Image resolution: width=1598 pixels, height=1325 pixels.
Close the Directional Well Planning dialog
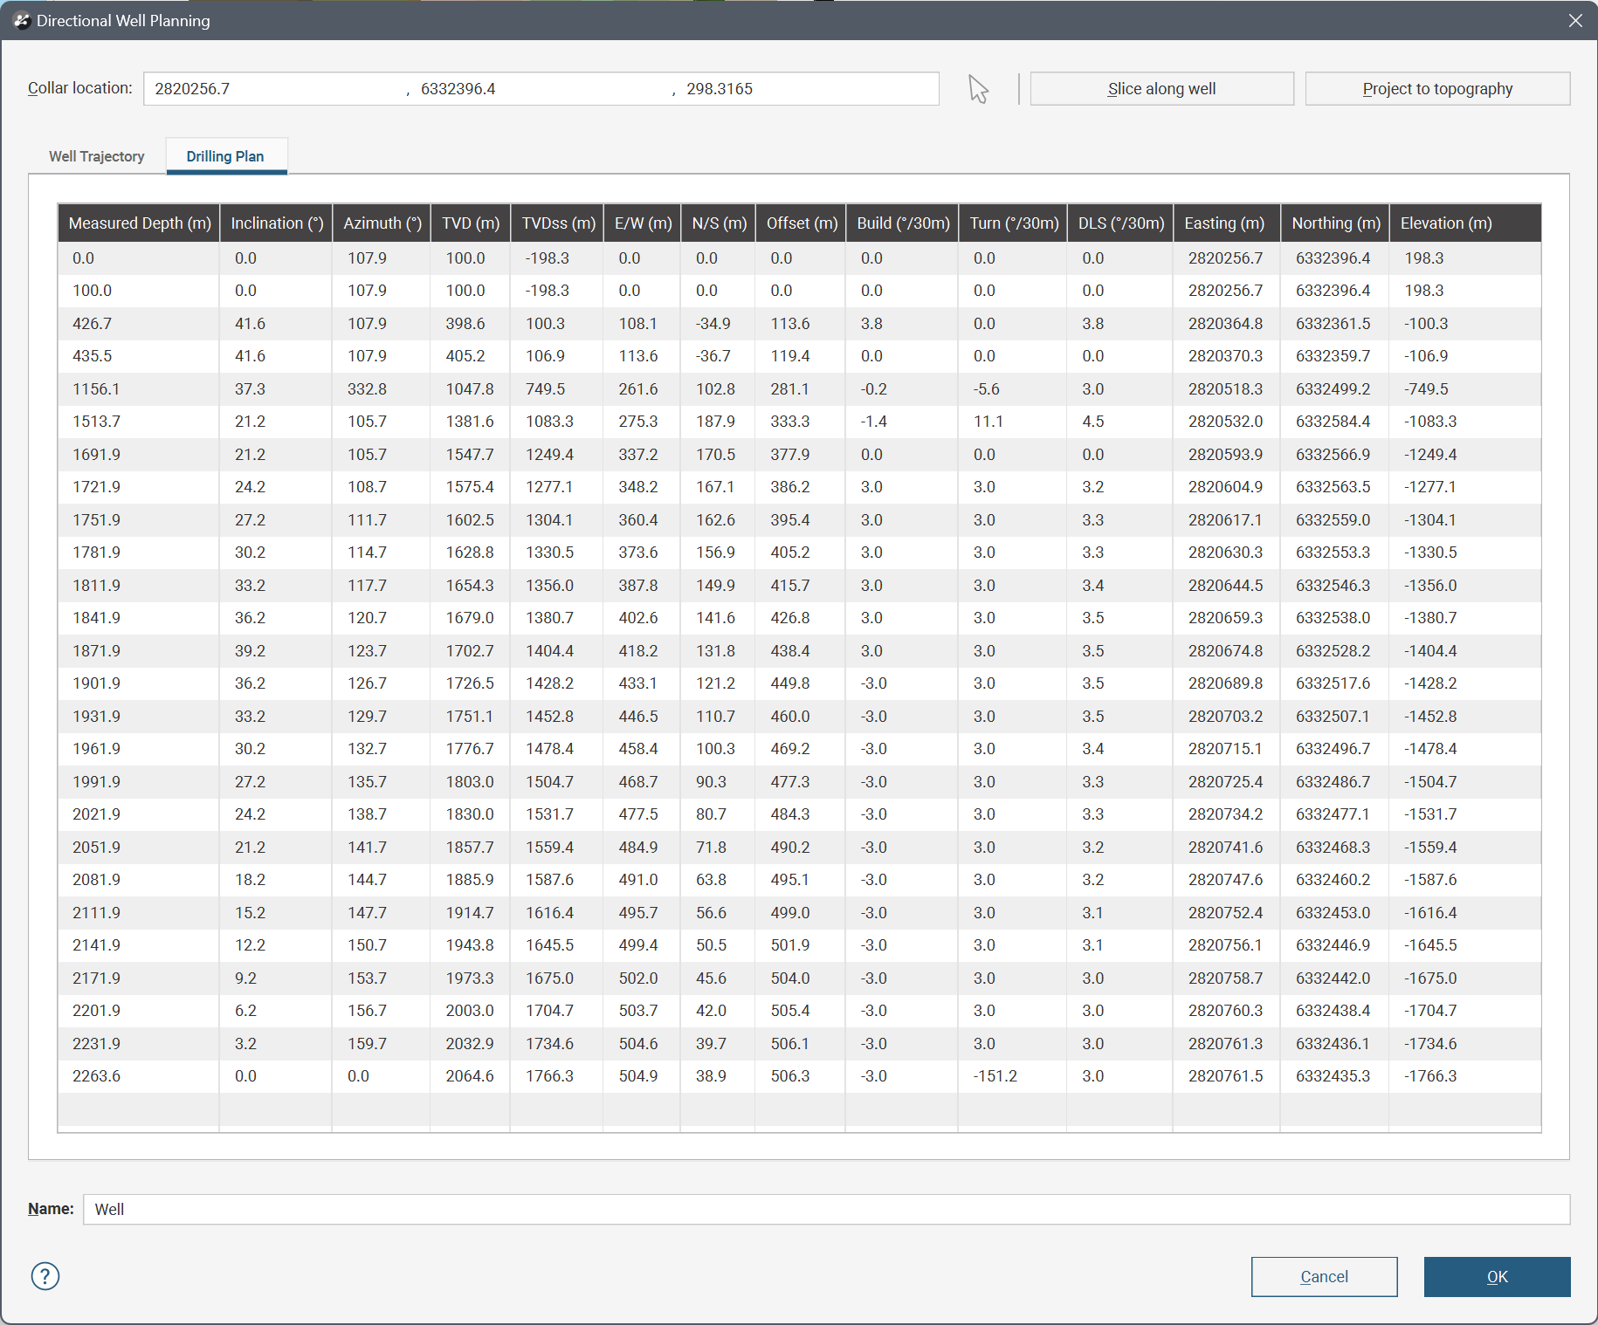[1574, 20]
